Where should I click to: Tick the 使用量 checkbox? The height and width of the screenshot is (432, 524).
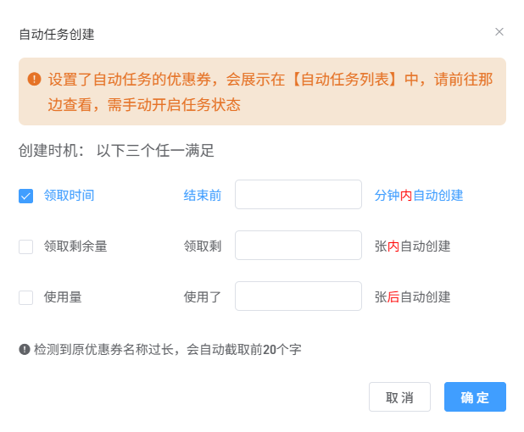pos(25,297)
